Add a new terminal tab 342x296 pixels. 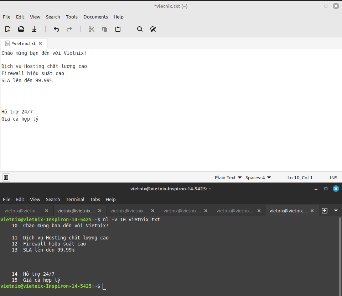(x=325, y=211)
